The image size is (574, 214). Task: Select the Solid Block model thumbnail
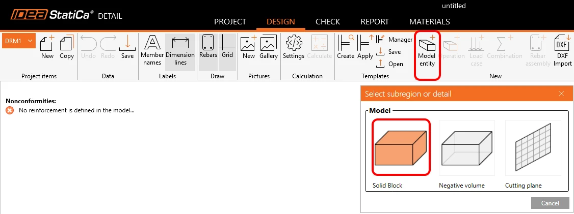click(x=401, y=147)
